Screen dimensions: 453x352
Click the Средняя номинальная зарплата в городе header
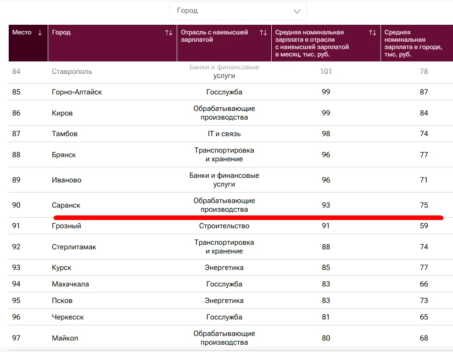pyautogui.click(x=417, y=43)
